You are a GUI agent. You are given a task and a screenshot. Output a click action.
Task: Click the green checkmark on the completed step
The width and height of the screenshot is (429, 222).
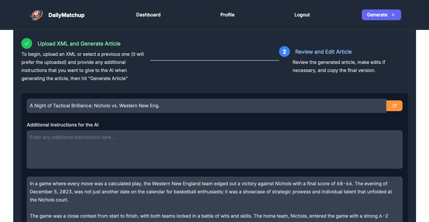tap(26, 43)
